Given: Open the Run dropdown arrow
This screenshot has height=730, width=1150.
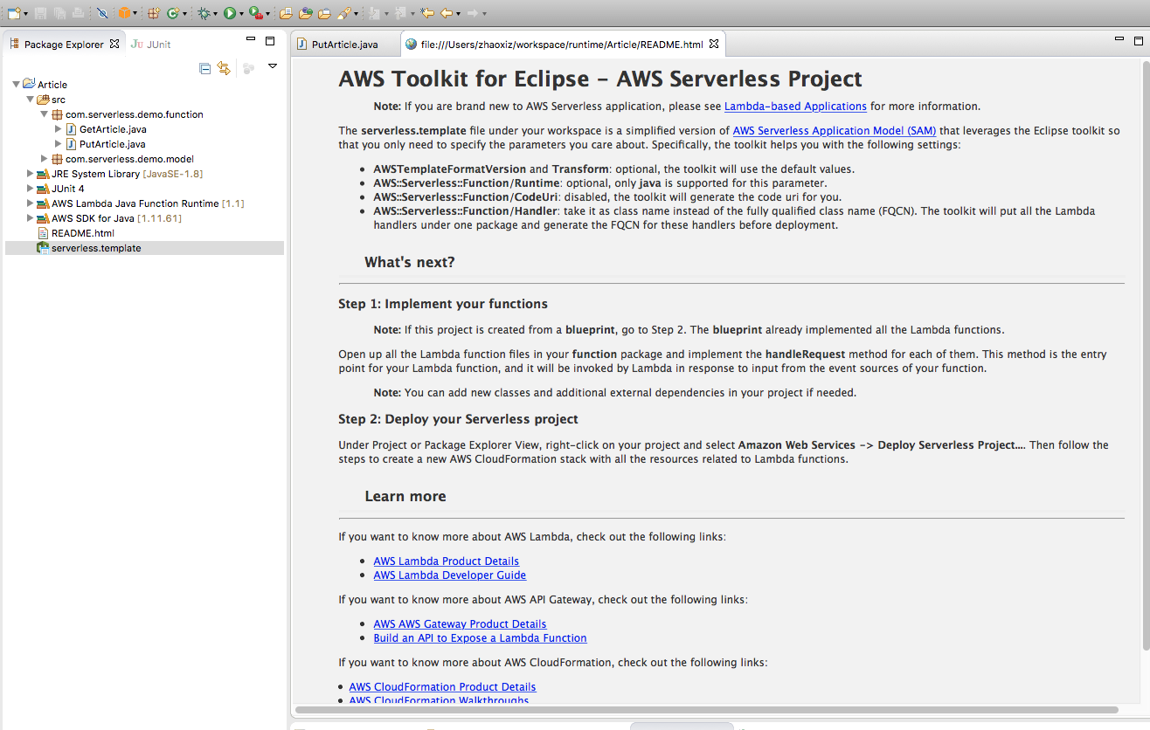Looking at the screenshot, I should (x=240, y=14).
